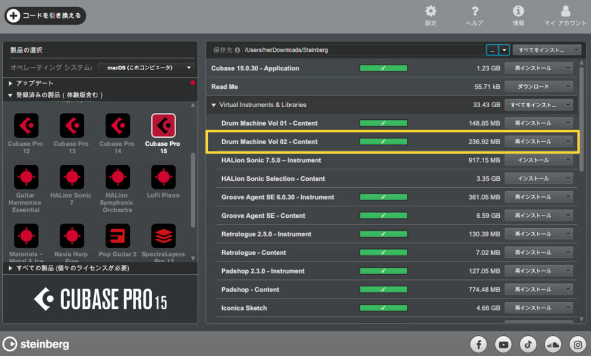The image size is (591, 356).
Task: Expand the アップデート section
Action: point(10,83)
